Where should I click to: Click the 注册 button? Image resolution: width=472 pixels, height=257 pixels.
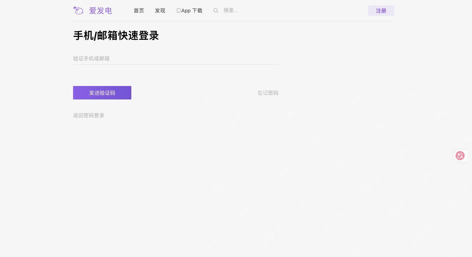click(381, 11)
